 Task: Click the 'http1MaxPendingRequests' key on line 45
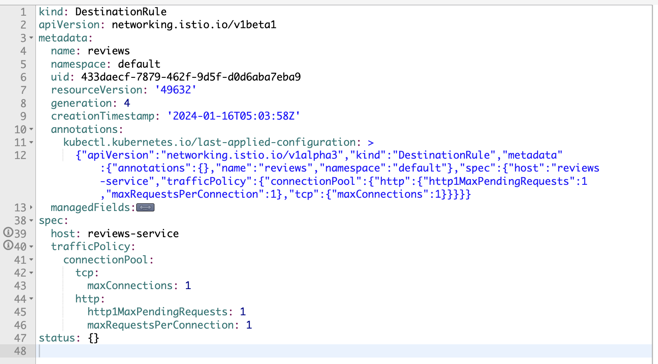(x=158, y=312)
